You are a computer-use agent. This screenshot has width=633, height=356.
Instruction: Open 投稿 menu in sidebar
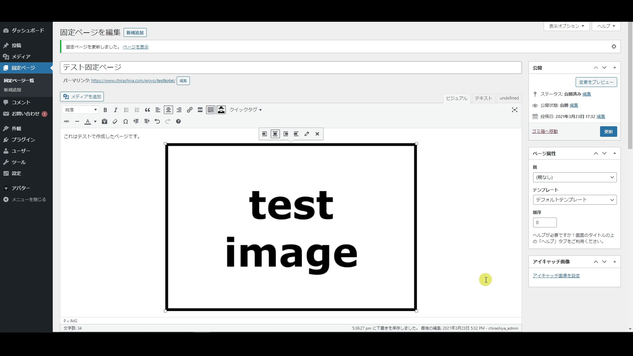pos(26,45)
